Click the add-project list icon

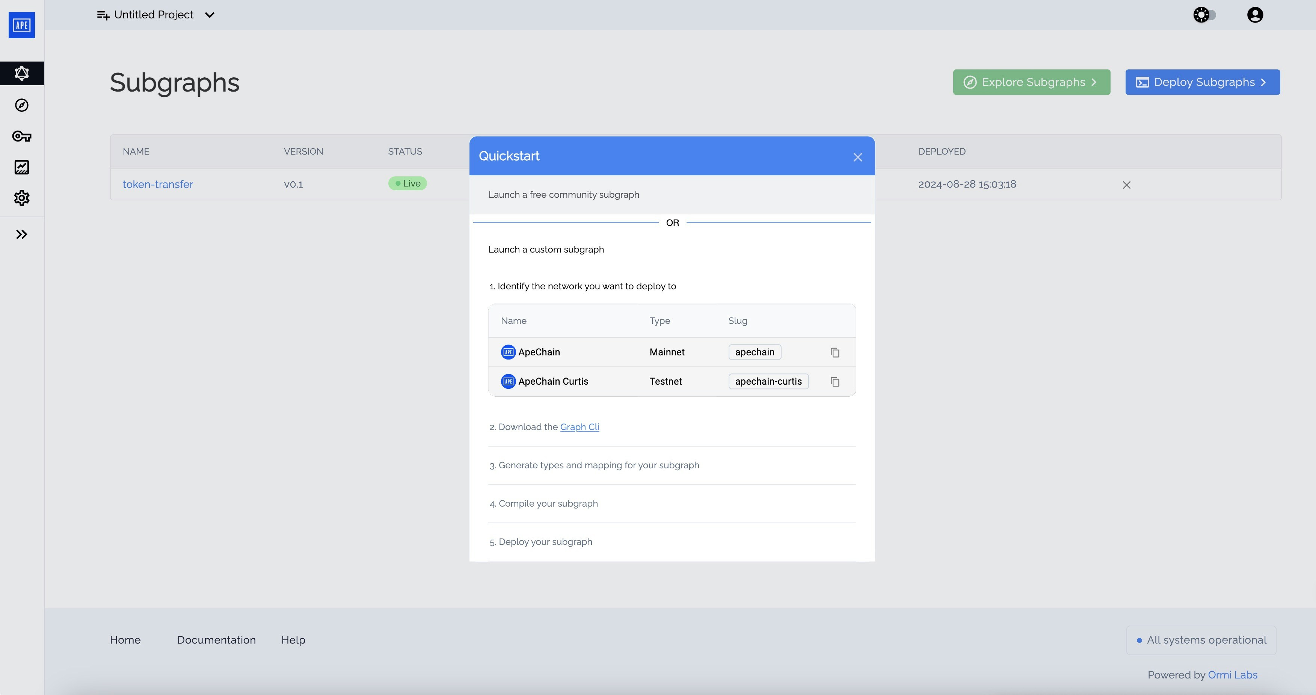(x=103, y=15)
